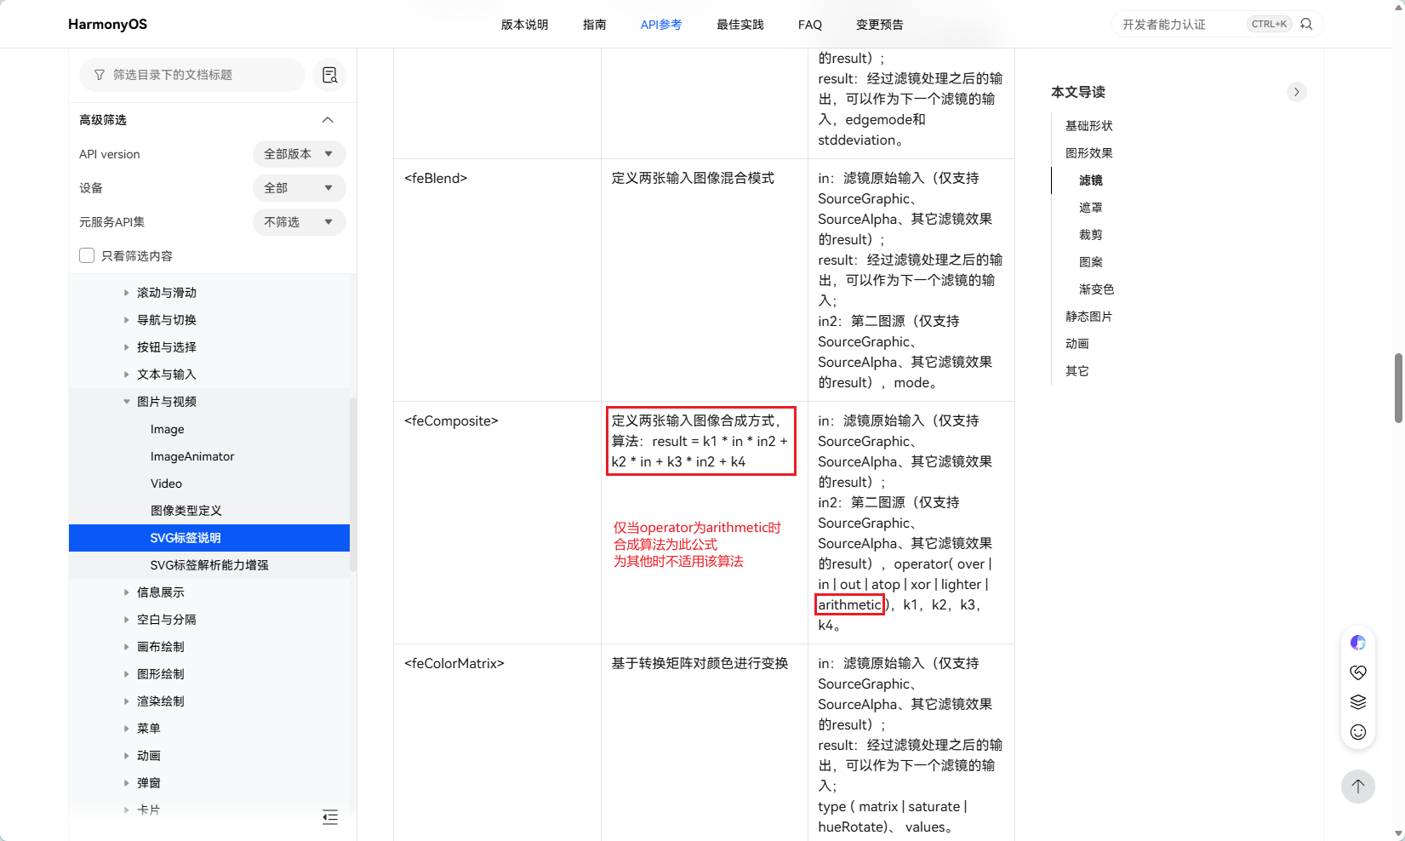The height and width of the screenshot is (841, 1405).
Task: Click the stacked layers floating icon
Action: click(x=1358, y=702)
